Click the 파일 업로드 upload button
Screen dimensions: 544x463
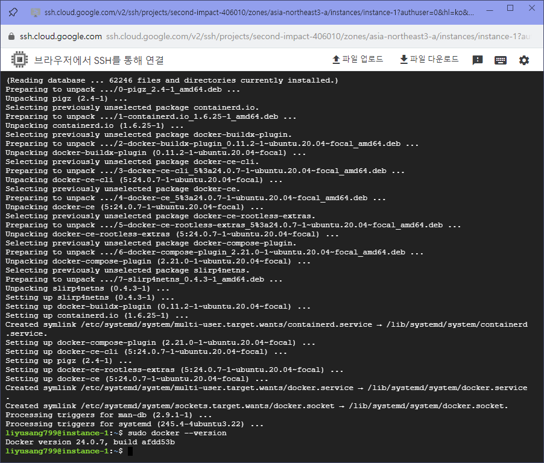358,59
